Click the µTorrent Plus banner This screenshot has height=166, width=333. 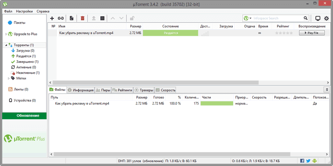pyautogui.click(x=25, y=139)
